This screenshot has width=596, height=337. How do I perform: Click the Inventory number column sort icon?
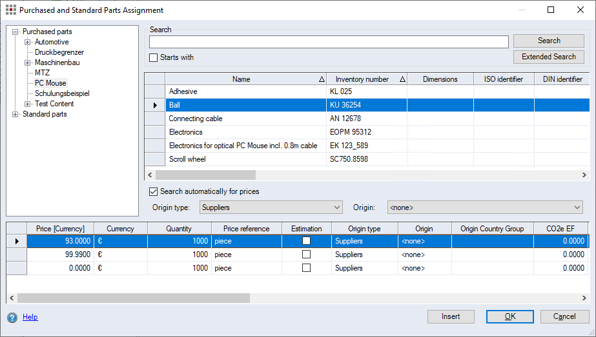[402, 79]
